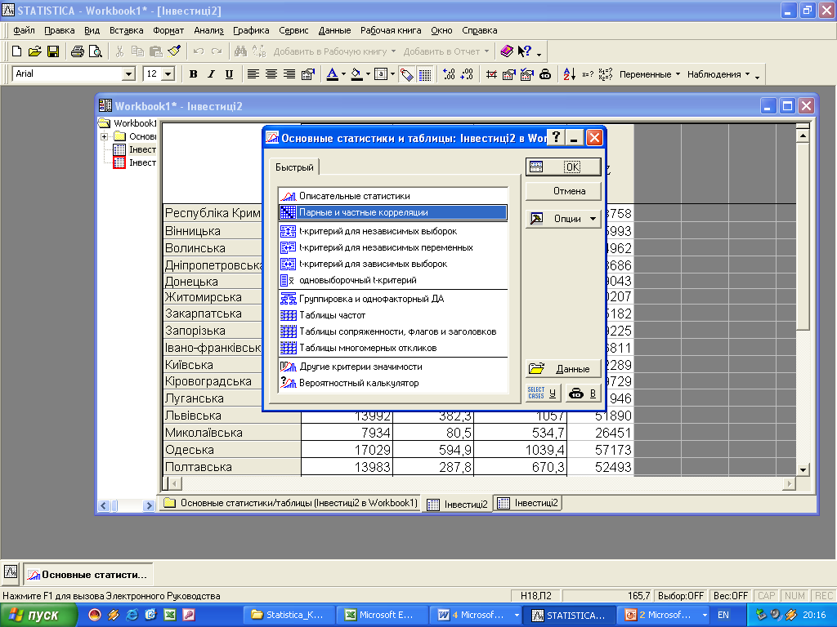The height and width of the screenshot is (627, 837).
Task: Click the x=? variable formula icon
Action: pyautogui.click(x=587, y=74)
